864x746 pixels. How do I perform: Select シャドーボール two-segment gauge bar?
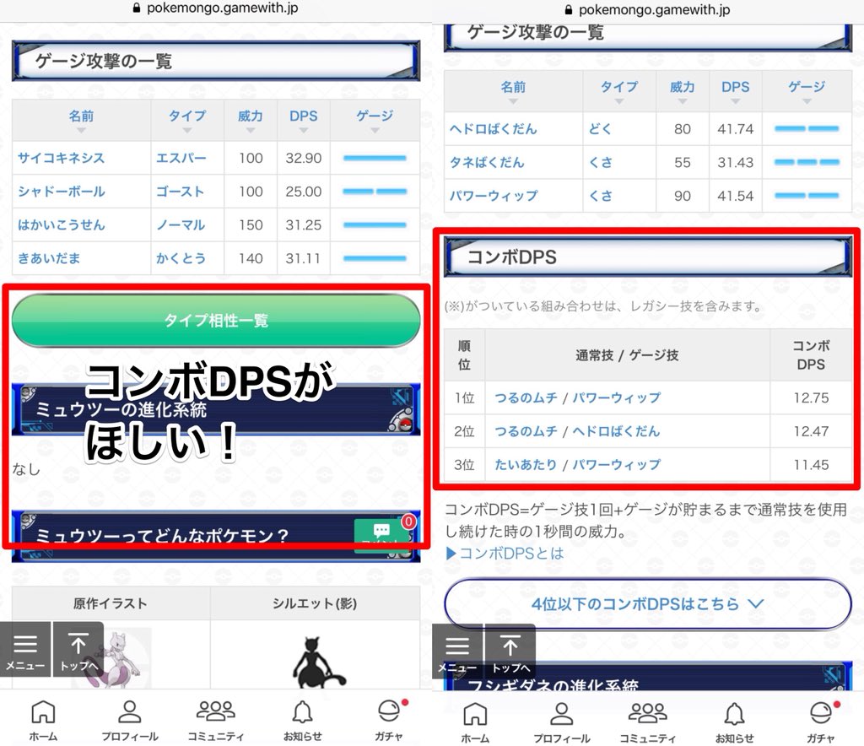[x=375, y=192]
